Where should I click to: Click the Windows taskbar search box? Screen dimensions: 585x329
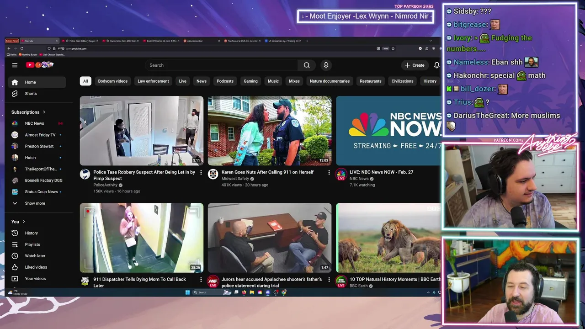pos(211,292)
